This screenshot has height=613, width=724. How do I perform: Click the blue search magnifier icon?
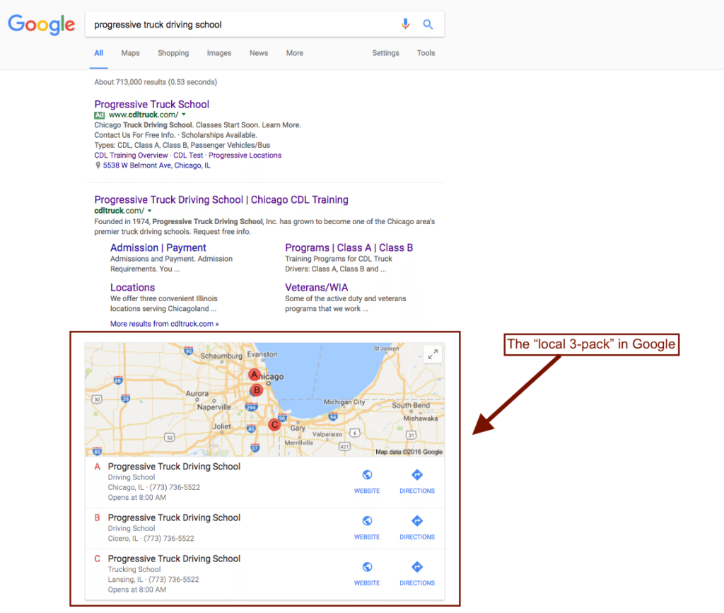pyautogui.click(x=428, y=24)
